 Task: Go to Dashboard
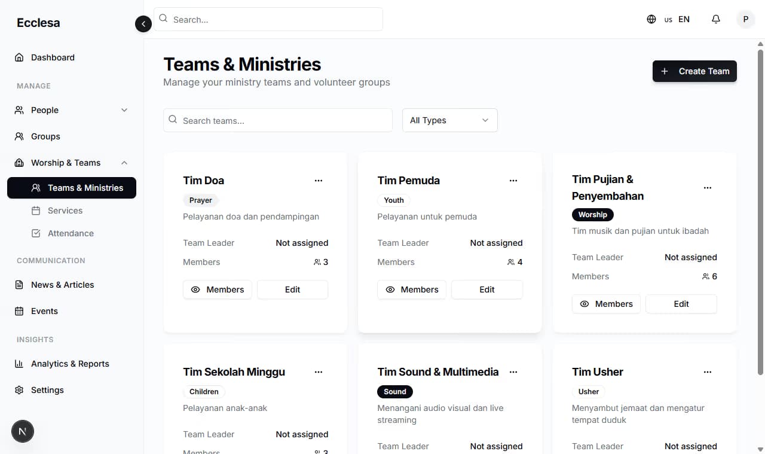point(72,57)
